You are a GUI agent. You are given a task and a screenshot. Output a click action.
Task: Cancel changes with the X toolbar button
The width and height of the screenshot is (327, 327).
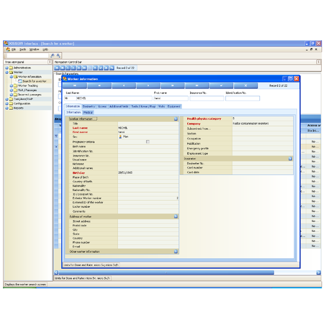click(x=246, y=86)
